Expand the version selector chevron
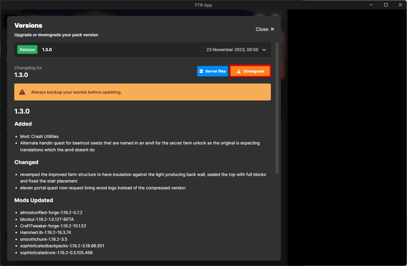This screenshot has width=407, height=266. point(264,50)
